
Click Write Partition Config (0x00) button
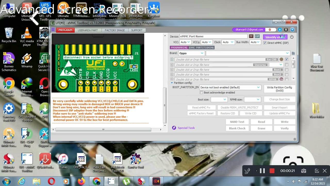coord(279,89)
